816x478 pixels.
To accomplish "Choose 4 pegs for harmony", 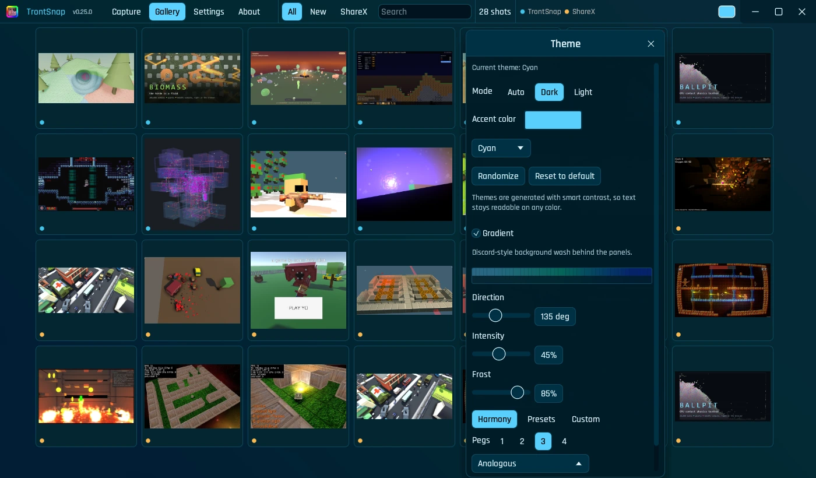I will 564,441.
